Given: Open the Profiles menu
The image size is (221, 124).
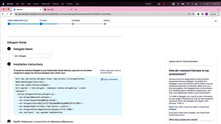Looking at the screenshot, I should coord(56,4).
